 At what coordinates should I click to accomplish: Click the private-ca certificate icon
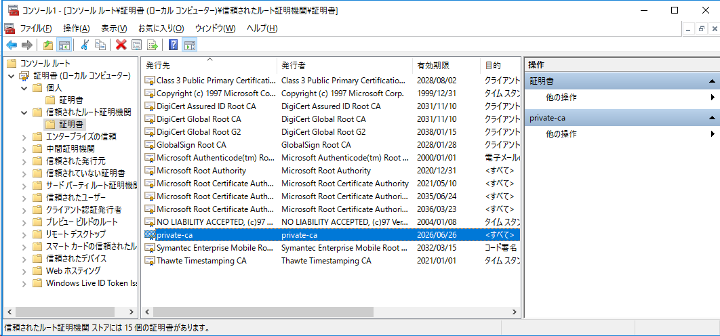(150, 234)
